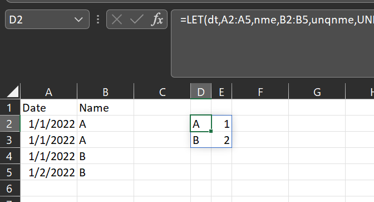Select cell A4 with 1/1/2022
374x202 pixels.
pos(48,156)
